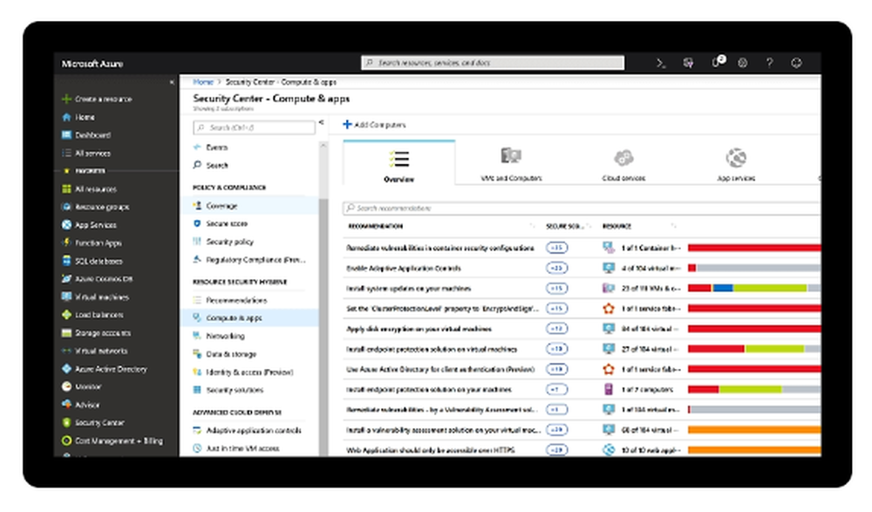This screenshot has height=512, width=872.
Task: Open the Cloud services tab
Action: [623, 166]
